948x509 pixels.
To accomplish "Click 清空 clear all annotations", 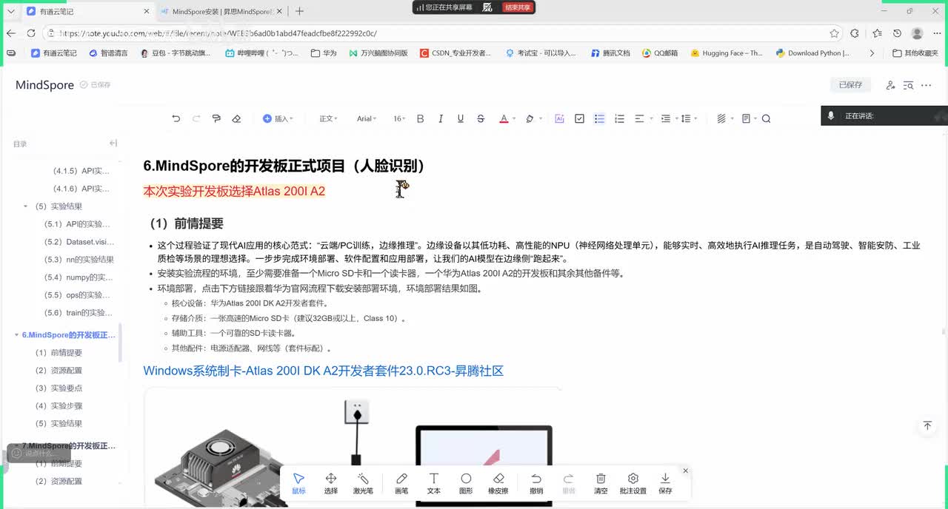I will 601,483.
